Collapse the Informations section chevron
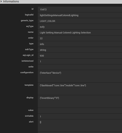The width and height of the screenshot is (122, 133). [1, 1]
